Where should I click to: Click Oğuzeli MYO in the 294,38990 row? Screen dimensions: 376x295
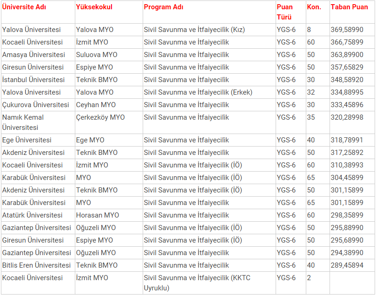click(x=96, y=253)
